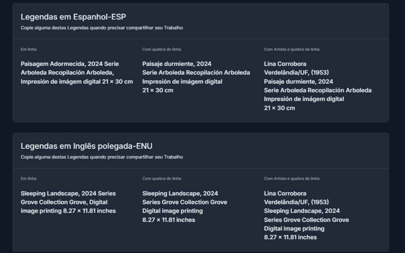
Task: Click the Legendas em Espanhol-ESP heading
Action: click(x=73, y=17)
